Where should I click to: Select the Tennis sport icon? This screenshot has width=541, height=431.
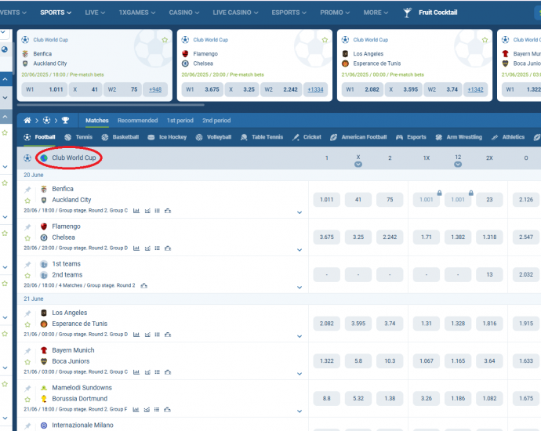(x=67, y=137)
